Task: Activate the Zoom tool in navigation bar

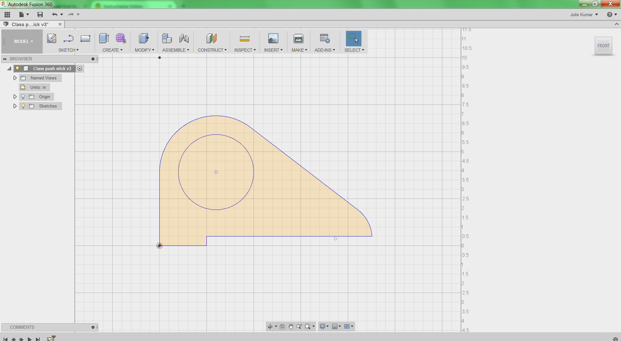Action: click(x=299, y=326)
